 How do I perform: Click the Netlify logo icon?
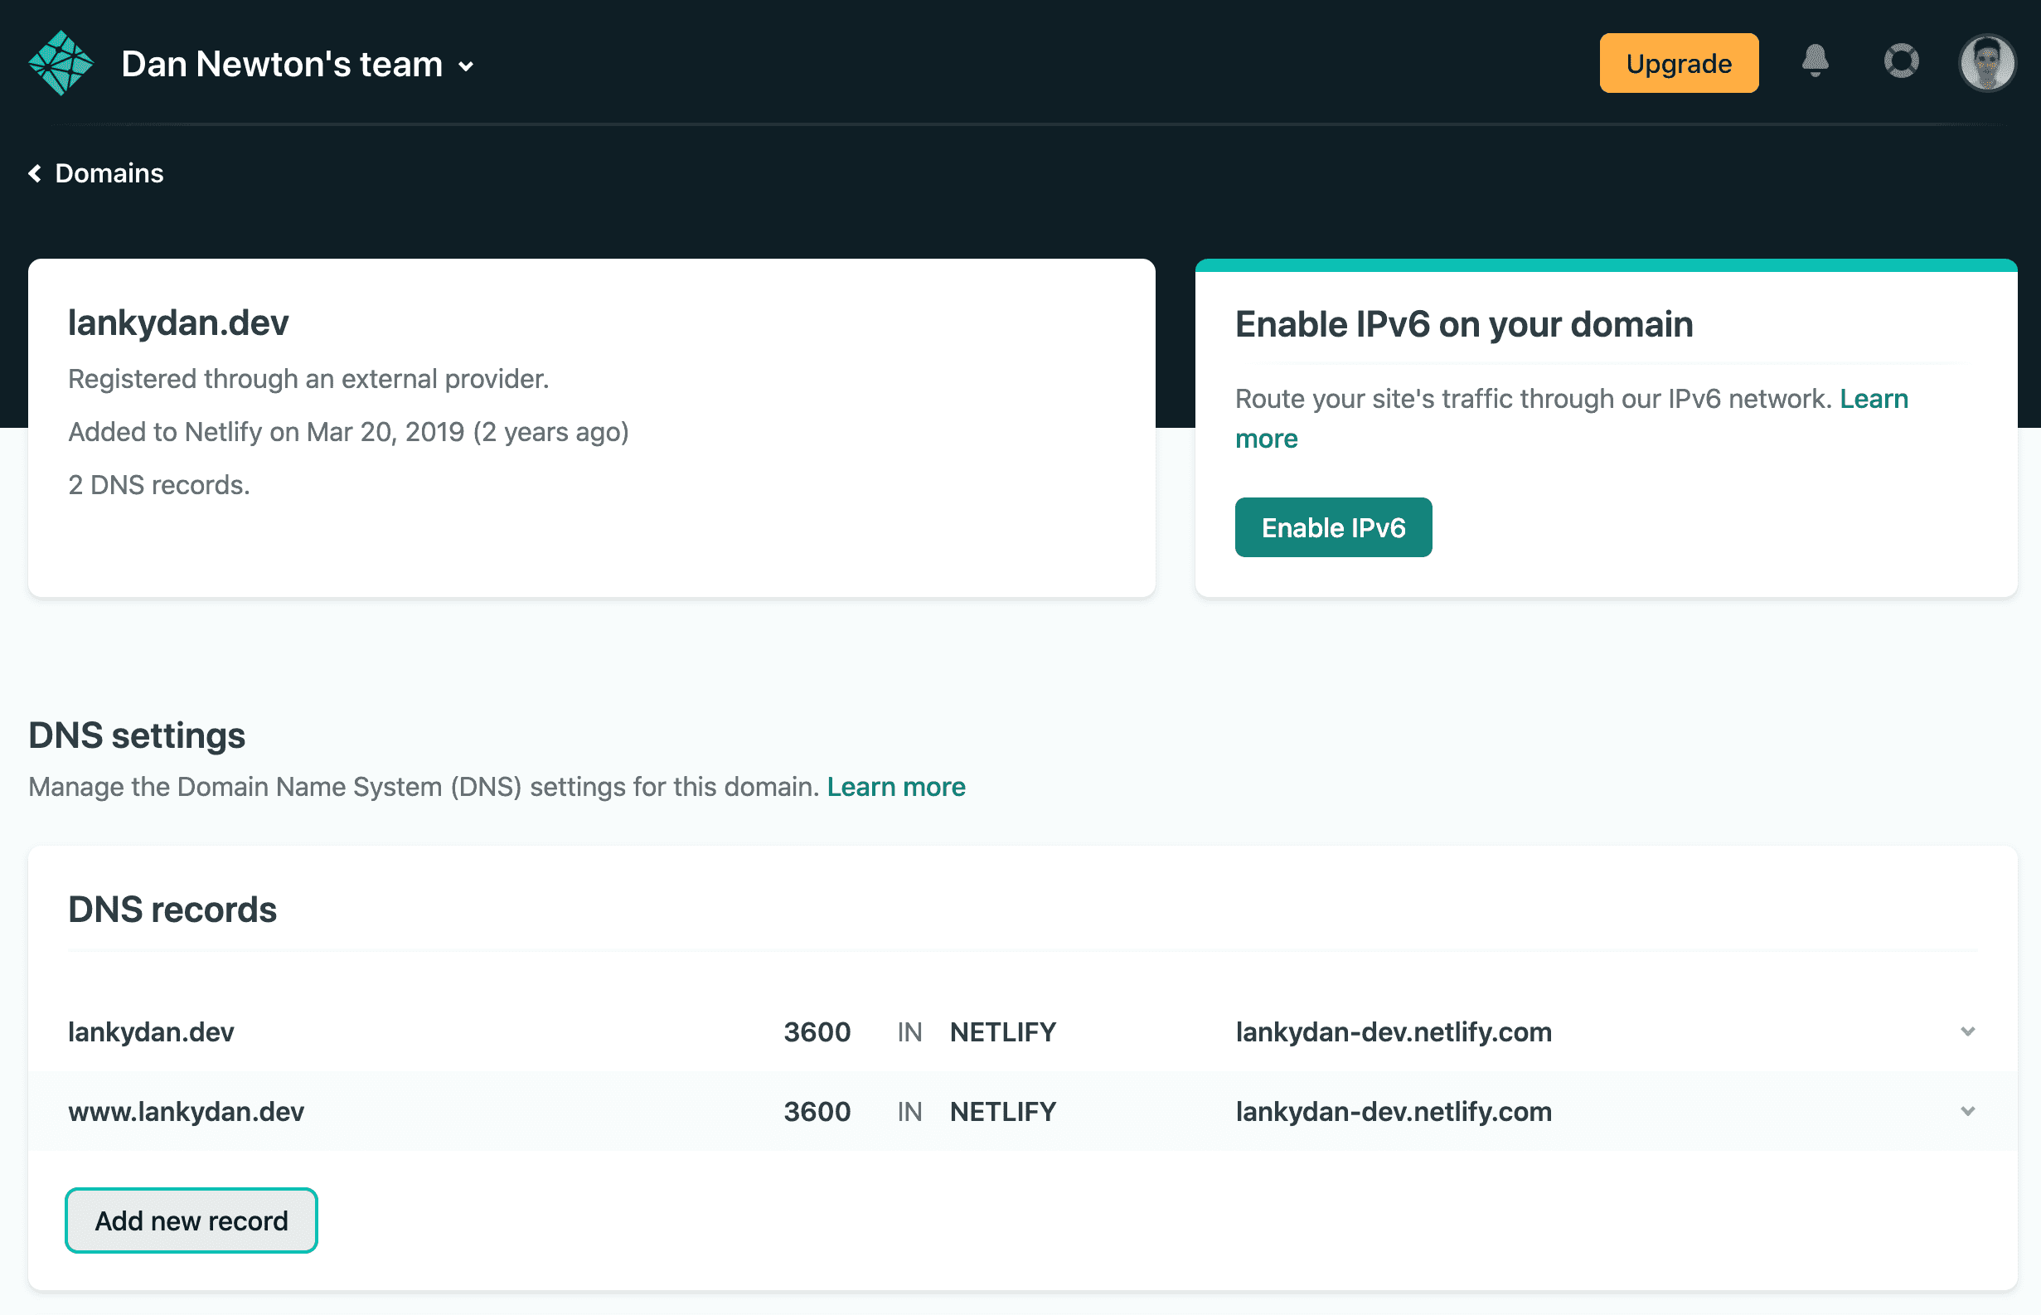(61, 63)
